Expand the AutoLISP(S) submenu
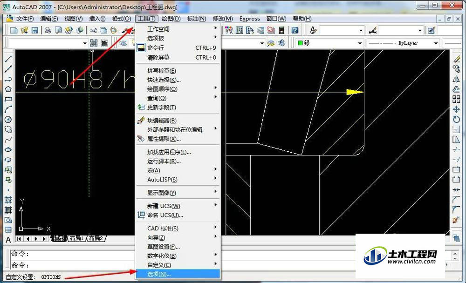 click(178, 180)
